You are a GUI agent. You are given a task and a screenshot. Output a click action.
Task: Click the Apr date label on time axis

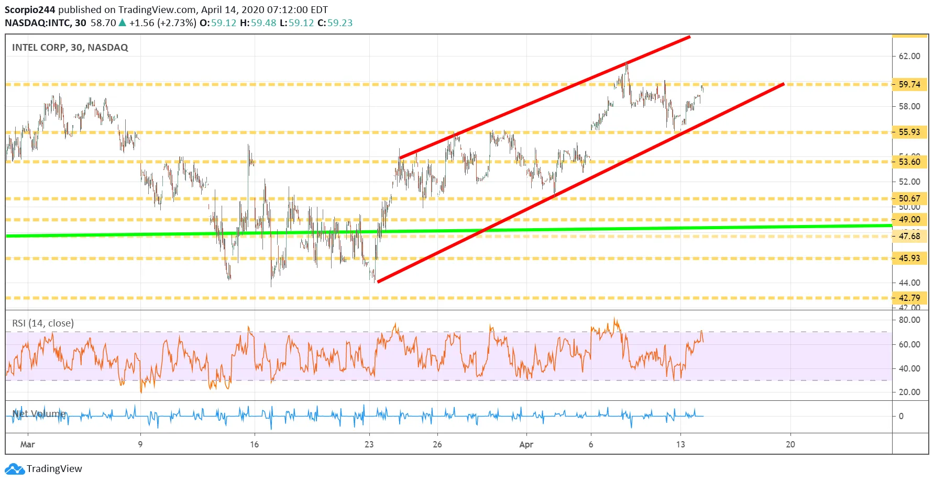click(526, 444)
